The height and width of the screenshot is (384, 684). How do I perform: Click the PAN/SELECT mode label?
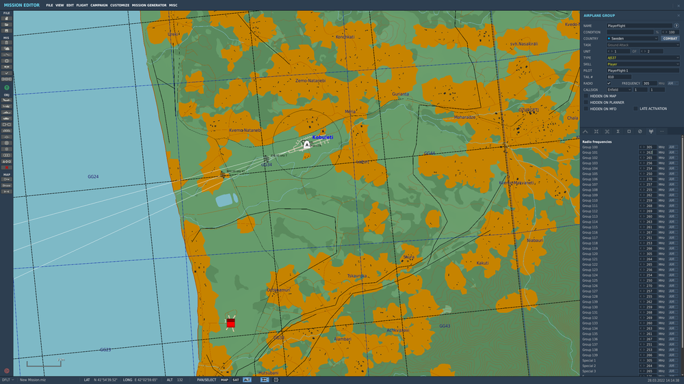coord(207,380)
